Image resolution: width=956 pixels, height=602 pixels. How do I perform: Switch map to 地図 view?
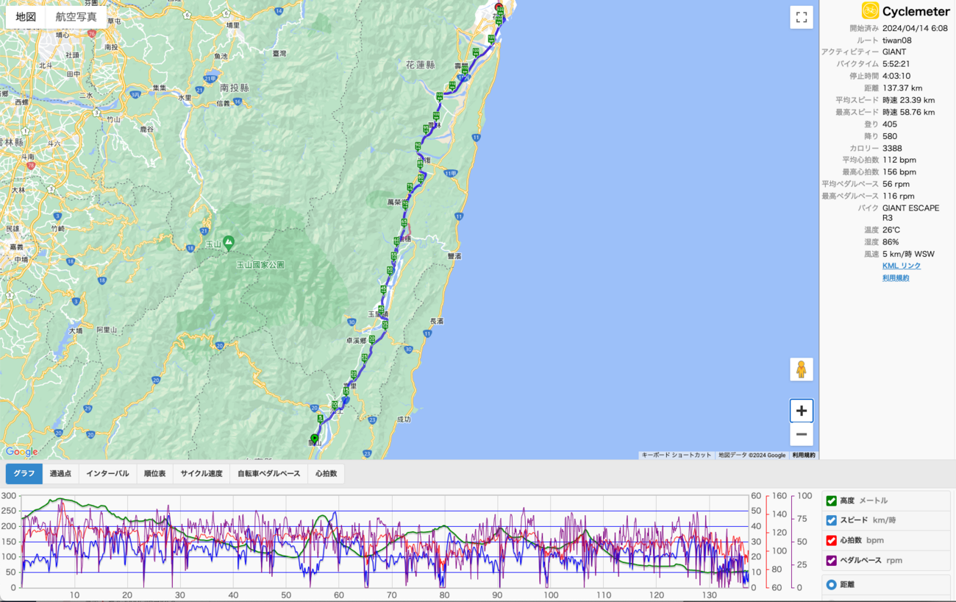[26, 16]
